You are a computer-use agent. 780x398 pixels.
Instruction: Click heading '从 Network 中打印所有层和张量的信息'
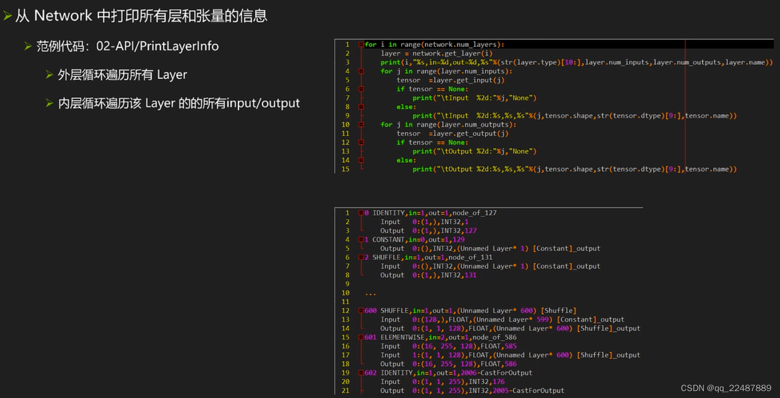pyautogui.click(x=141, y=16)
